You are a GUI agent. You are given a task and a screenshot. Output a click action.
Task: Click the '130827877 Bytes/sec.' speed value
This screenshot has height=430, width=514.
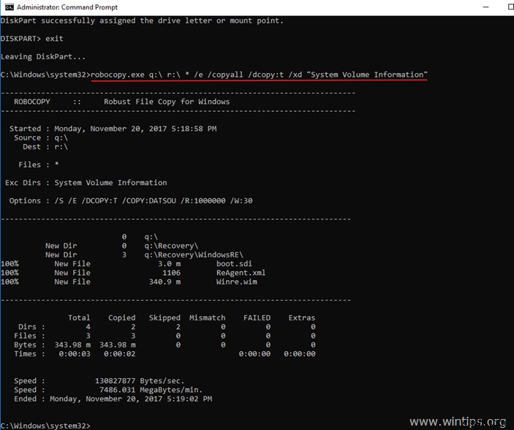tap(140, 381)
